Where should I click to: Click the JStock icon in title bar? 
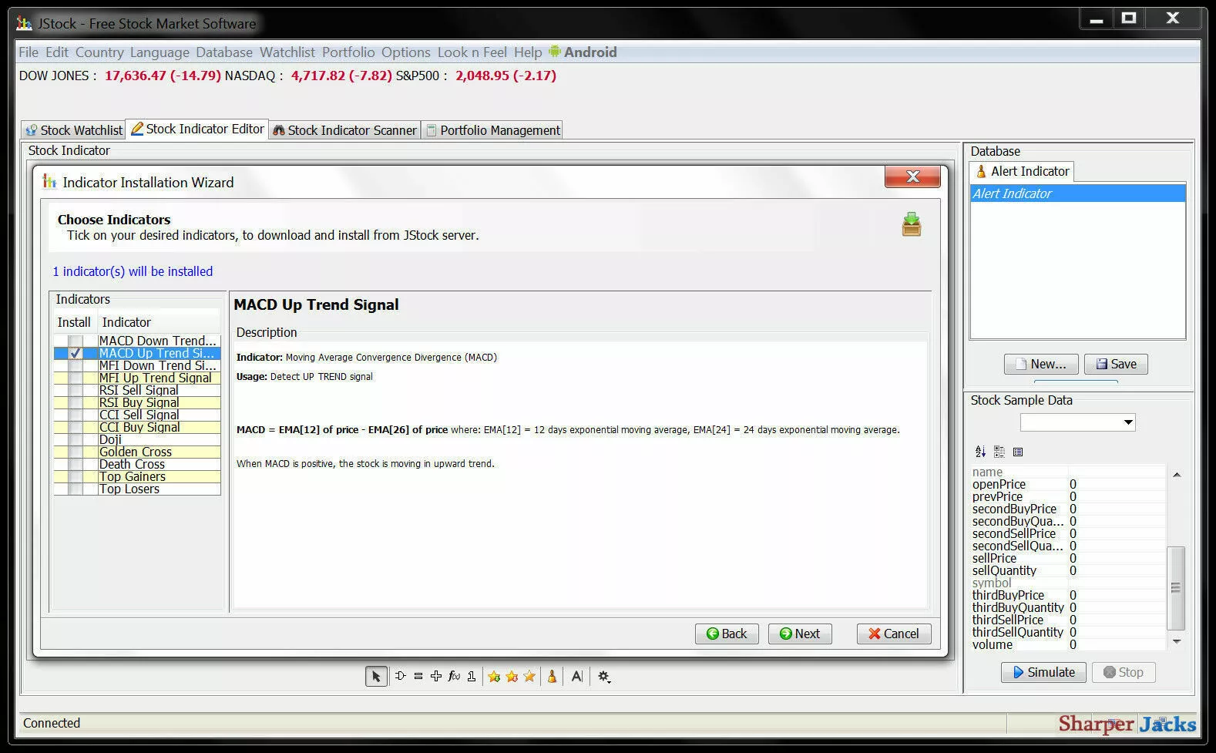[25, 23]
